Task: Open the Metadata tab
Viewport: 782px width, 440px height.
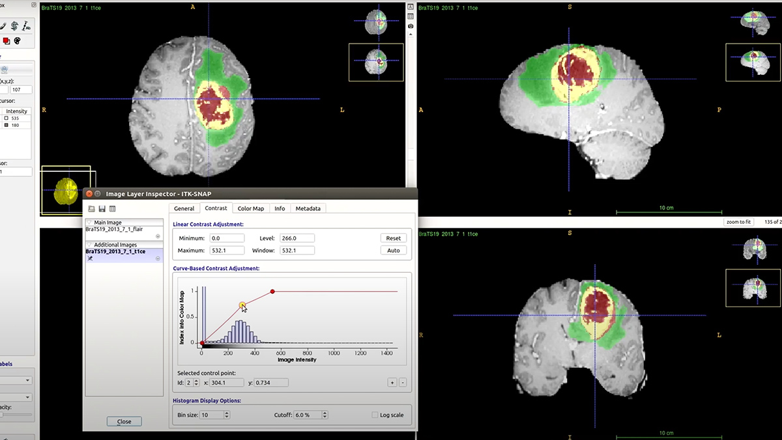Action: tap(308, 208)
